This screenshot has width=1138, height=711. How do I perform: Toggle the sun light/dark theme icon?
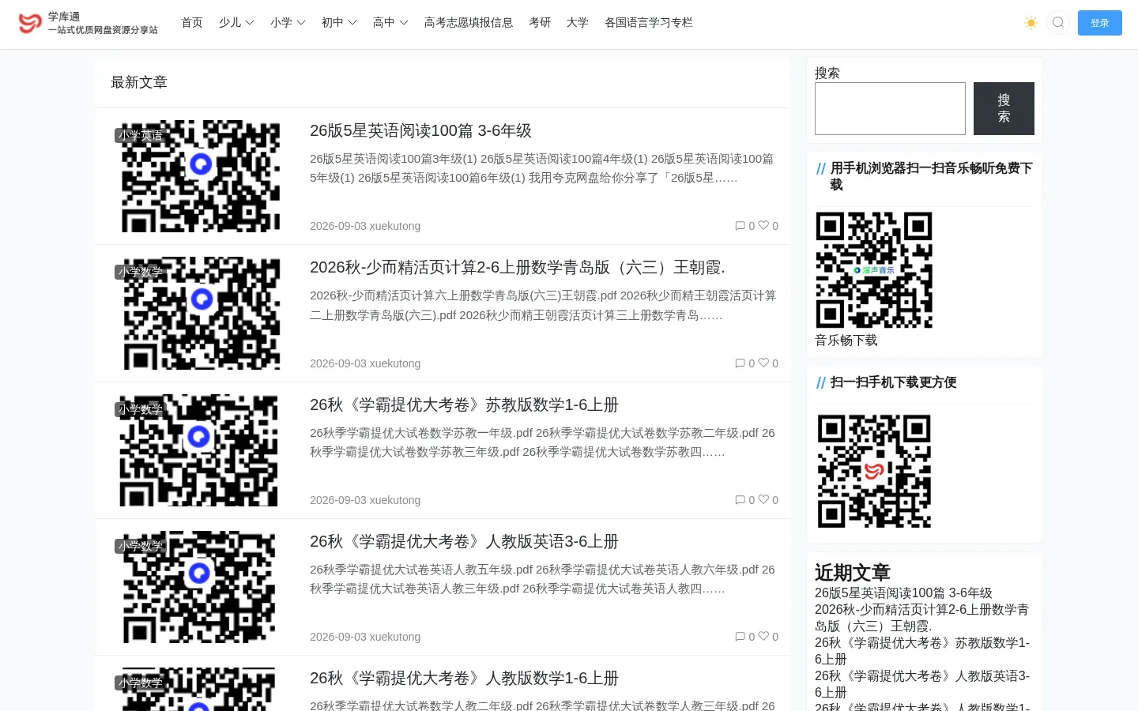pos(1031,23)
